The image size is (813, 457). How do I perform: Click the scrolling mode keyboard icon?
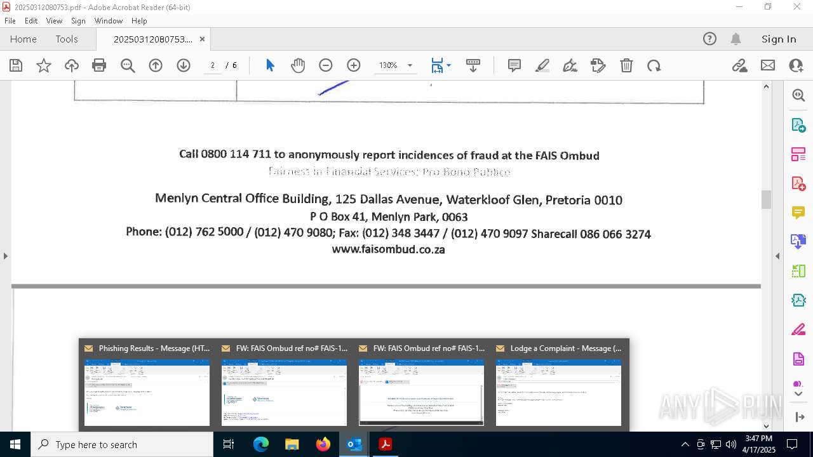click(473, 65)
